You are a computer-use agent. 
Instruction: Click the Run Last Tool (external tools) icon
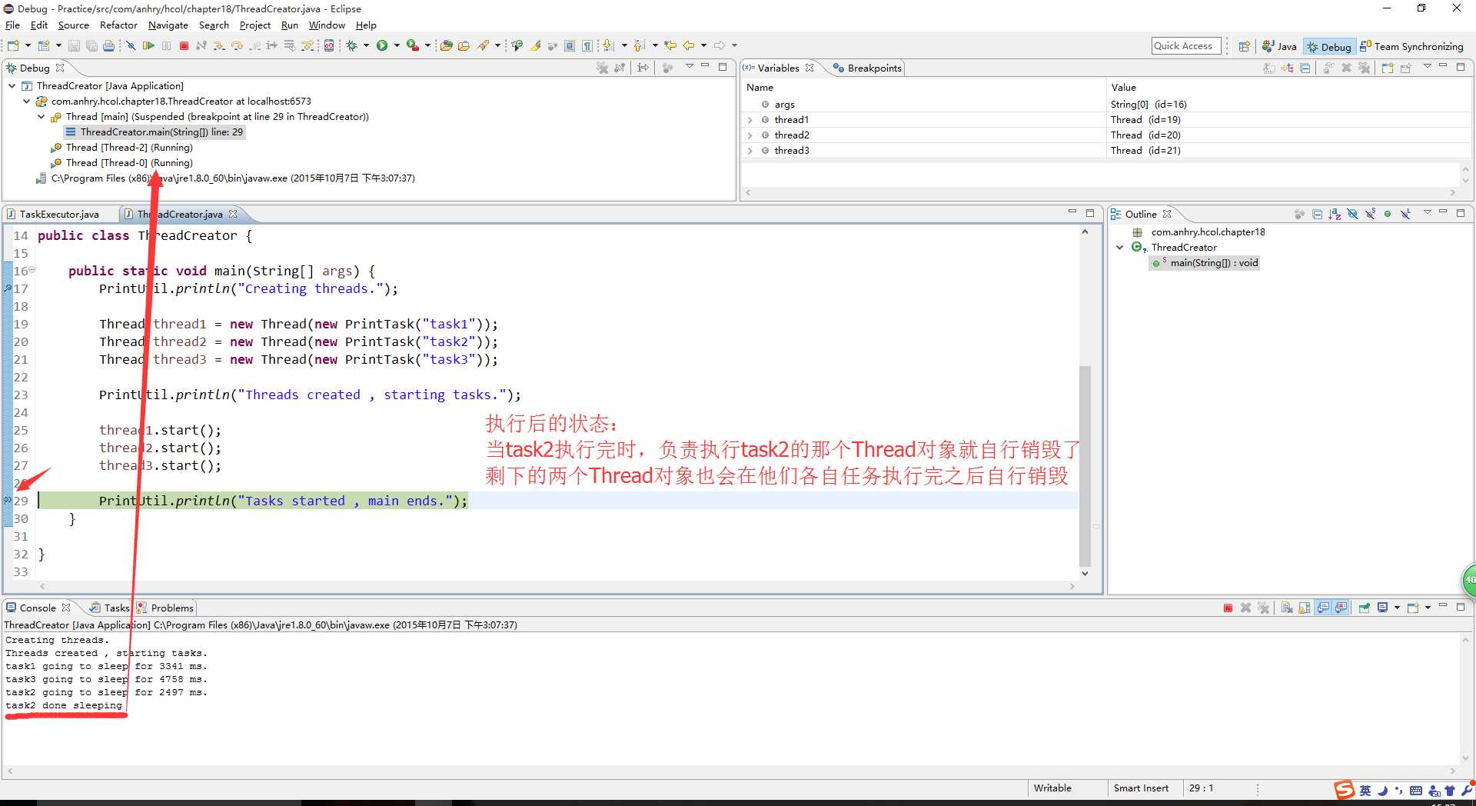[x=413, y=46]
